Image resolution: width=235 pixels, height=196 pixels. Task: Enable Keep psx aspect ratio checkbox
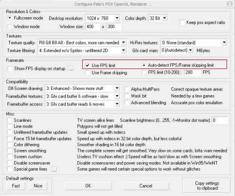(x=182, y=23)
